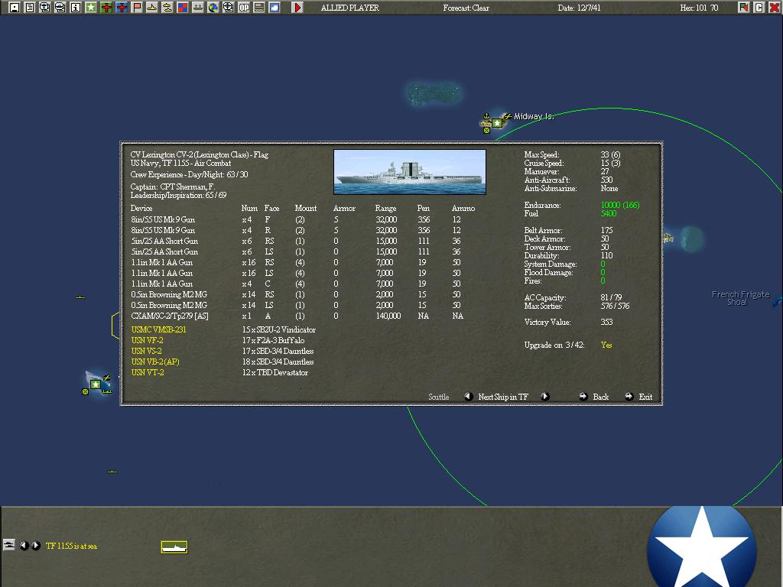Image resolution: width=783 pixels, height=587 pixels.
Task: Click the 'C' button in top right
Action: point(759,8)
